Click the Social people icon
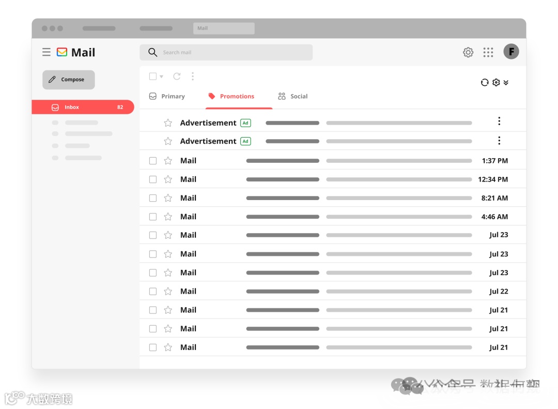Image resolution: width=558 pixels, height=409 pixels. click(282, 96)
